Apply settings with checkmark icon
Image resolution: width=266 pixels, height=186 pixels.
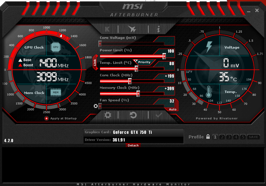coord(159,115)
